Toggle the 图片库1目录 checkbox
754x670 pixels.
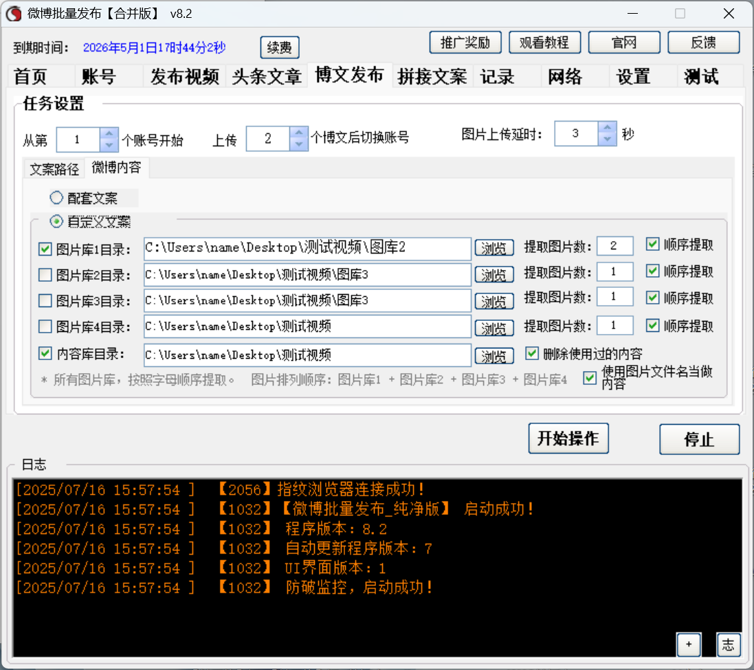[45, 249]
